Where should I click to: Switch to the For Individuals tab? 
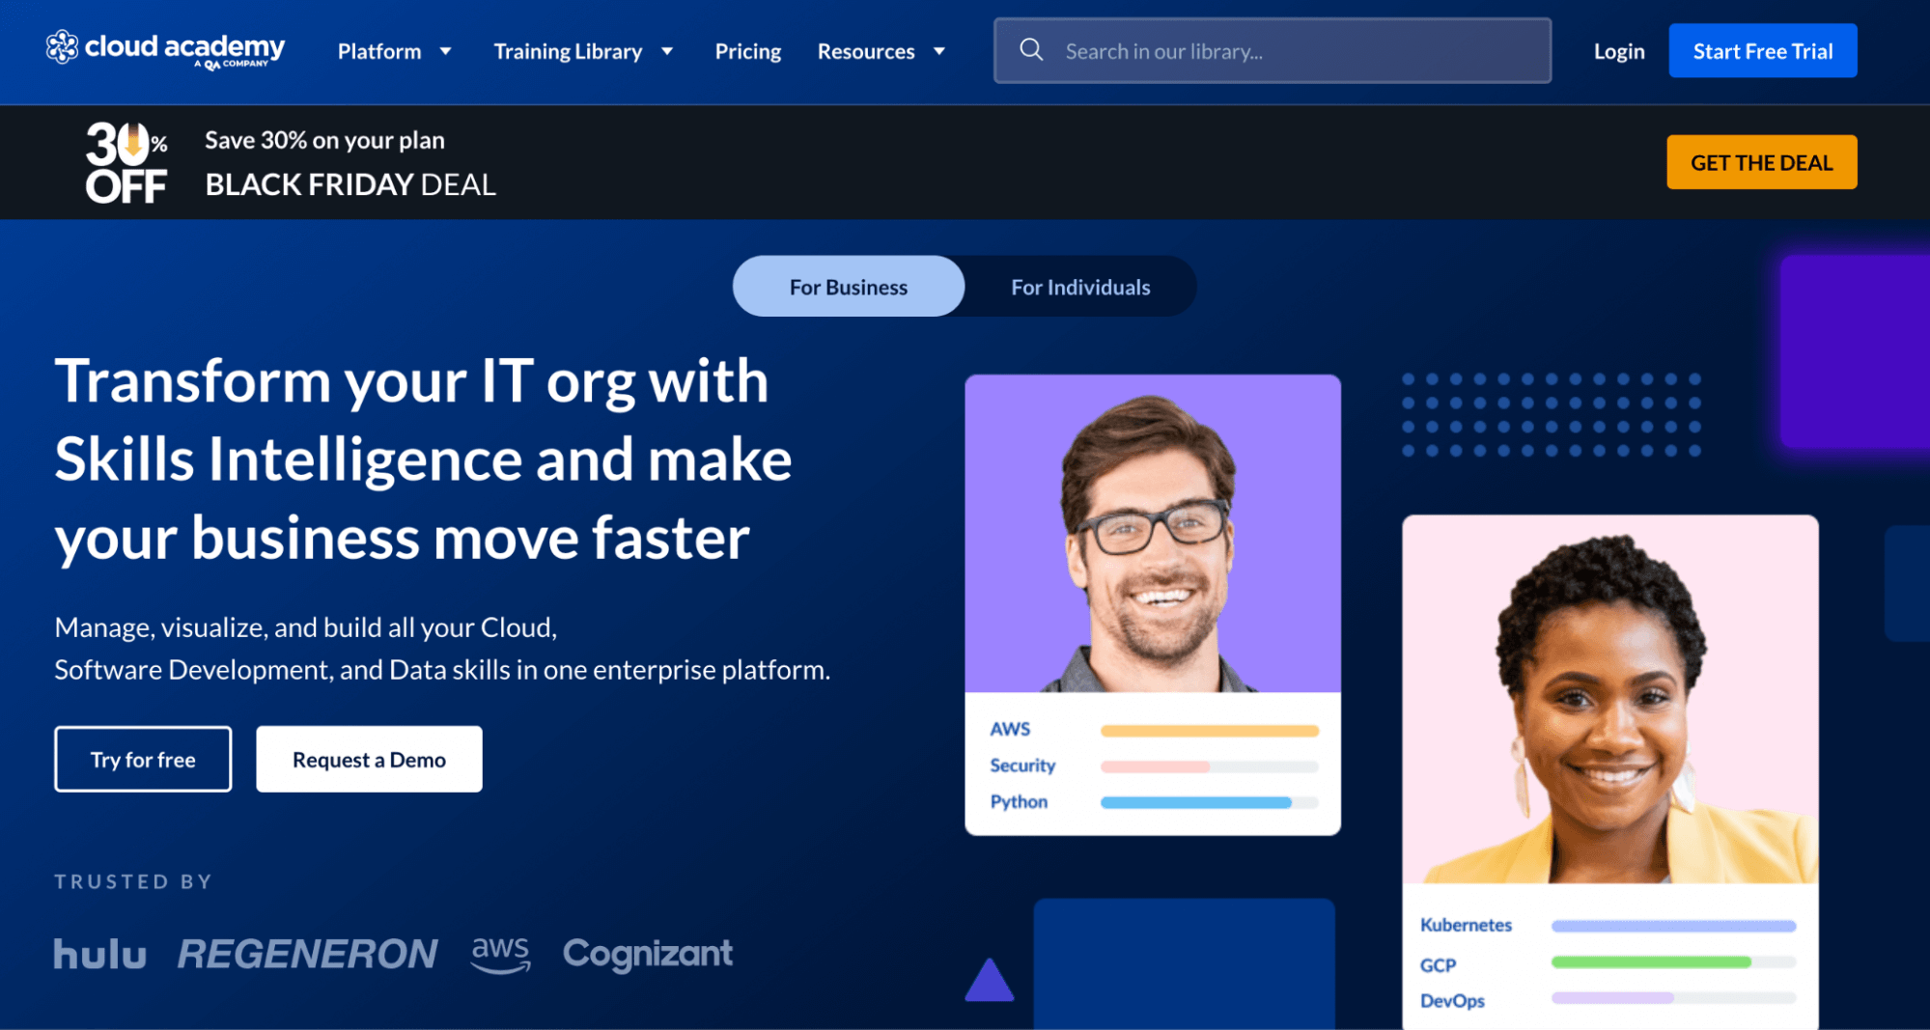(1080, 287)
